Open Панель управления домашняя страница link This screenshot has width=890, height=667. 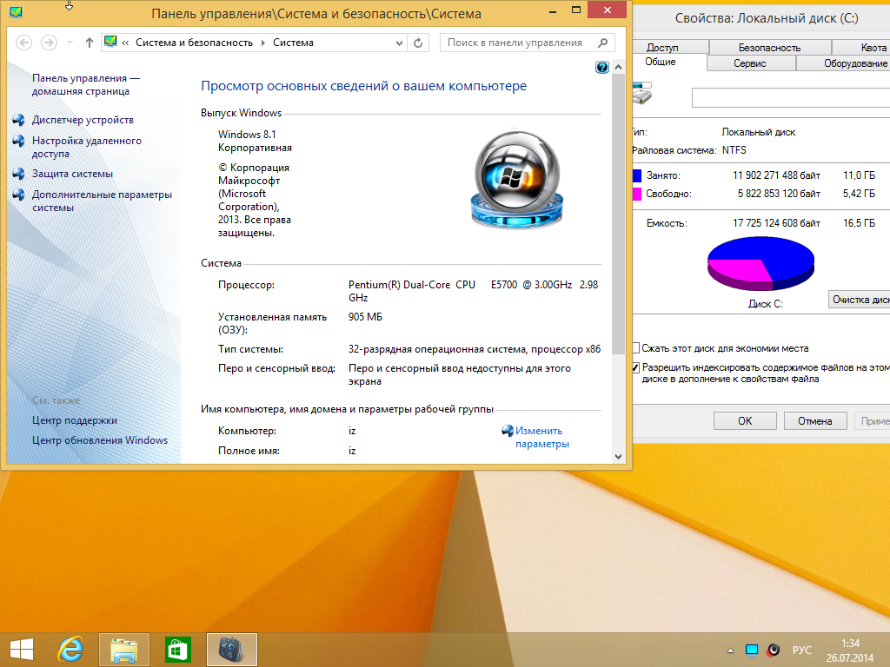[86, 84]
